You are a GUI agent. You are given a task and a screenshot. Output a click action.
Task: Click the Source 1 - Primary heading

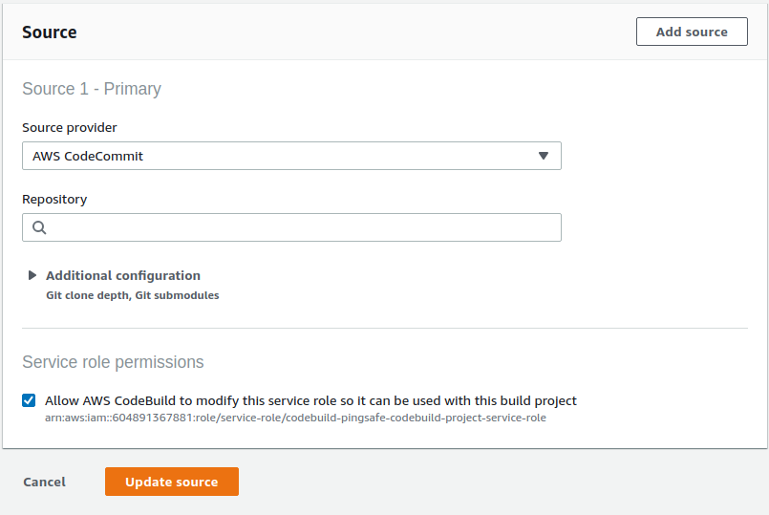coord(92,89)
